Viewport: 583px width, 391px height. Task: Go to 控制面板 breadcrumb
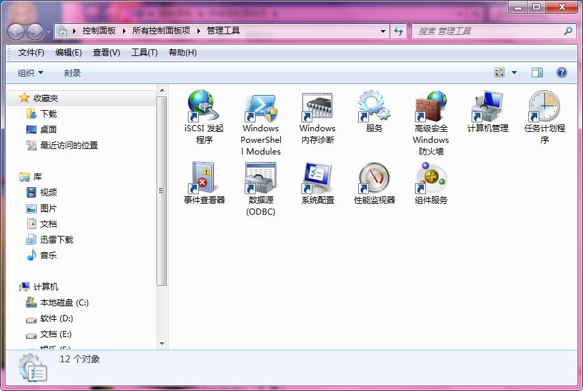click(x=99, y=31)
